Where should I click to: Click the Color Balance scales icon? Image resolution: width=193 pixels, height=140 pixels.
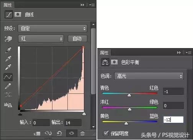click(x=105, y=62)
